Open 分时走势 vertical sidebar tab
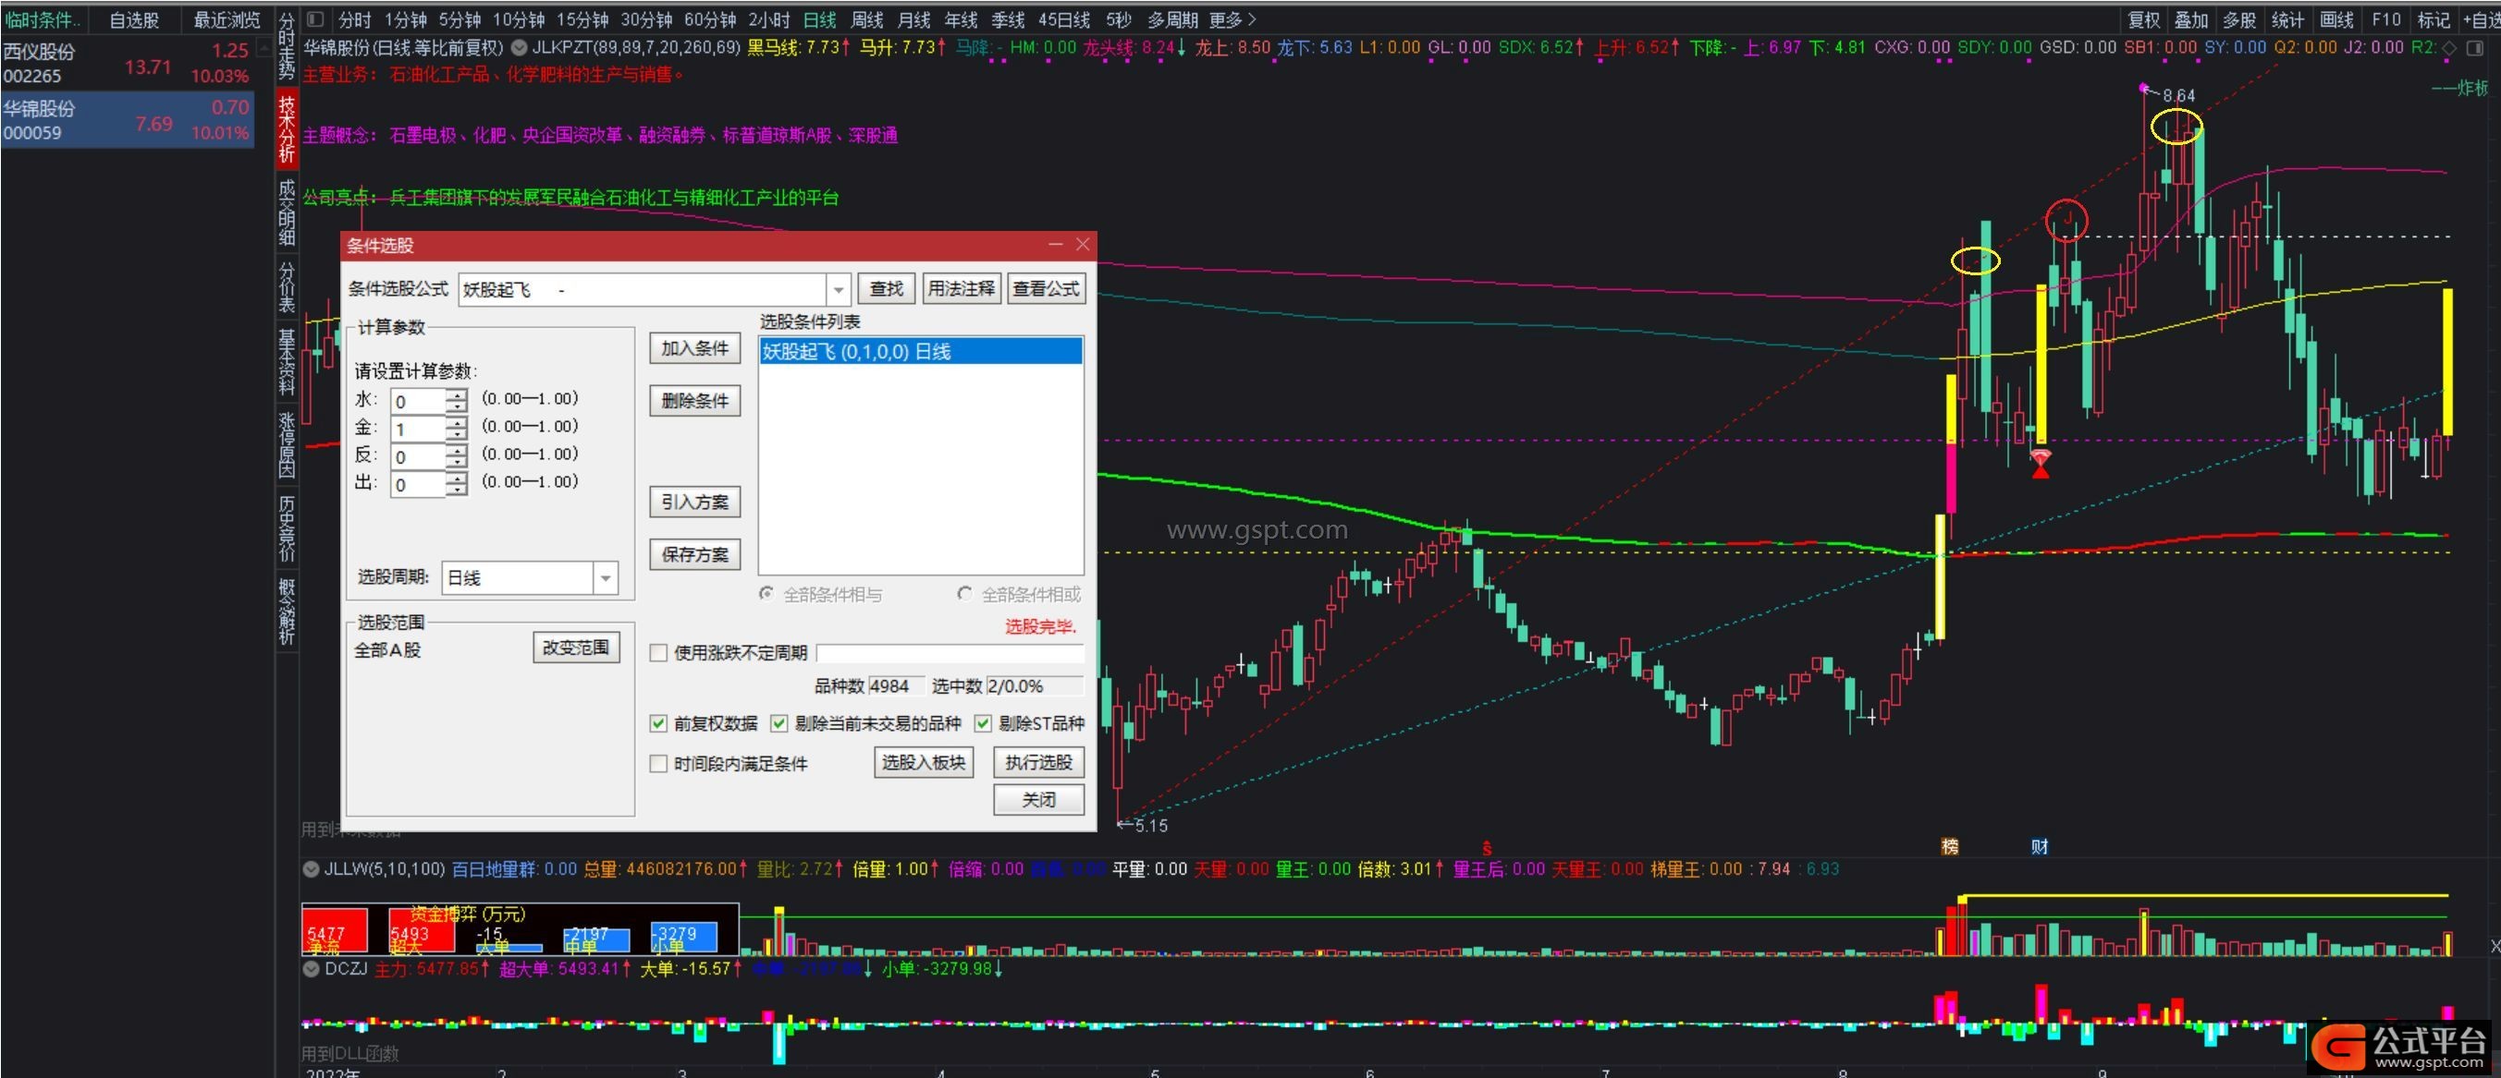Viewport: 2501px width, 1078px height. (x=287, y=44)
